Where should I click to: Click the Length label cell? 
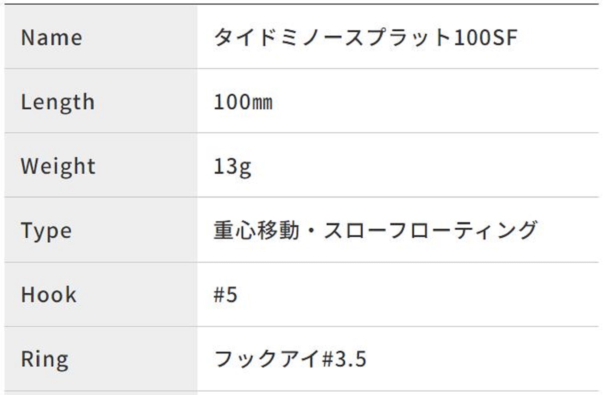point(57,102)
